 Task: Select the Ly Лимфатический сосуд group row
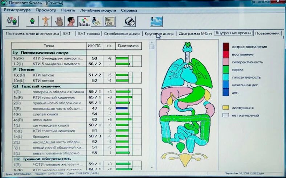(49, 53)
